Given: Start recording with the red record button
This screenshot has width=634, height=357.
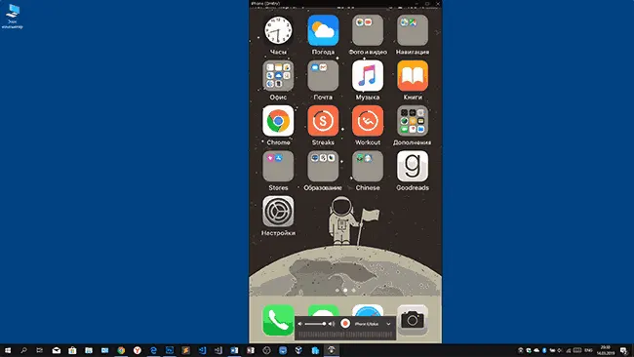Looking at the screenshot, I should [345, 324].
